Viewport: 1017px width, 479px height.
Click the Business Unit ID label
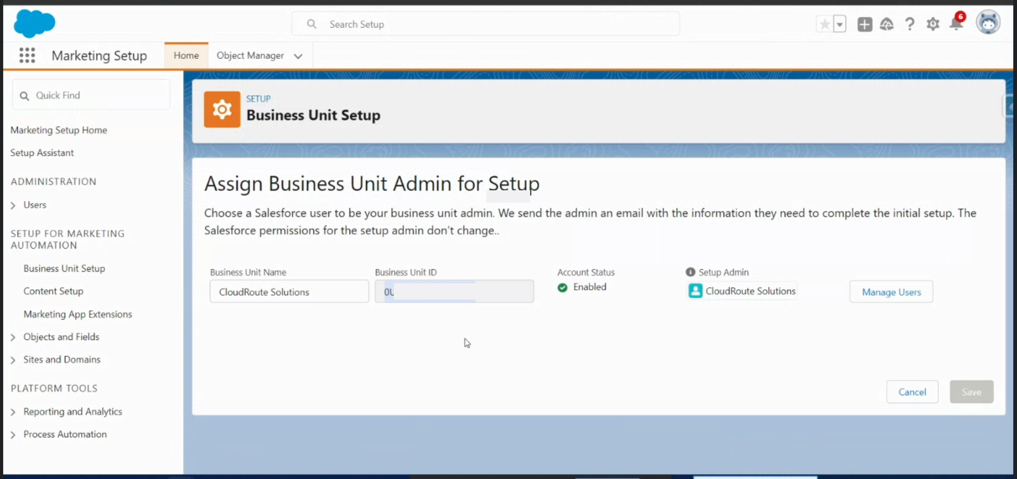tap(406, 272)
